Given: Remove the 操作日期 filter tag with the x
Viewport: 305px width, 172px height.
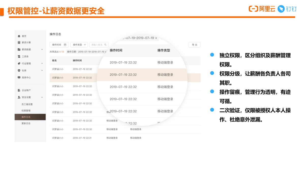Looking at the screenshot, I should click(106, 52).
